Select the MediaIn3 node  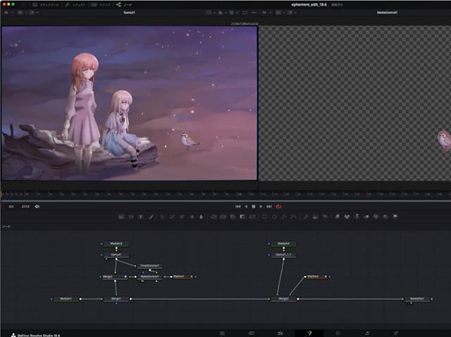pos(116,243)
